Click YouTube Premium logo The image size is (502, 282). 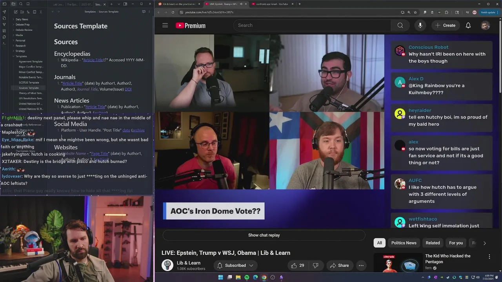tap(191, 25)
